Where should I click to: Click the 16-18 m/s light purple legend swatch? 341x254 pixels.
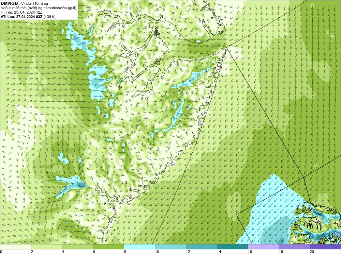pos(263,247)
